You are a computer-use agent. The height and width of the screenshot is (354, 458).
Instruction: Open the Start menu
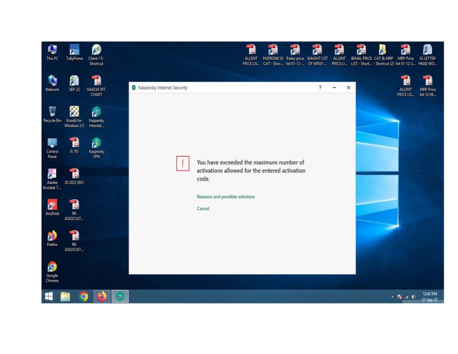pos(49,297)
